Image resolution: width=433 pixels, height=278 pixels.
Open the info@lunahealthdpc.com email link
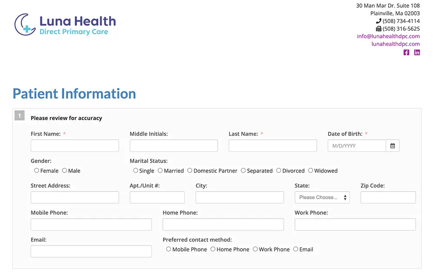point(388,36)
